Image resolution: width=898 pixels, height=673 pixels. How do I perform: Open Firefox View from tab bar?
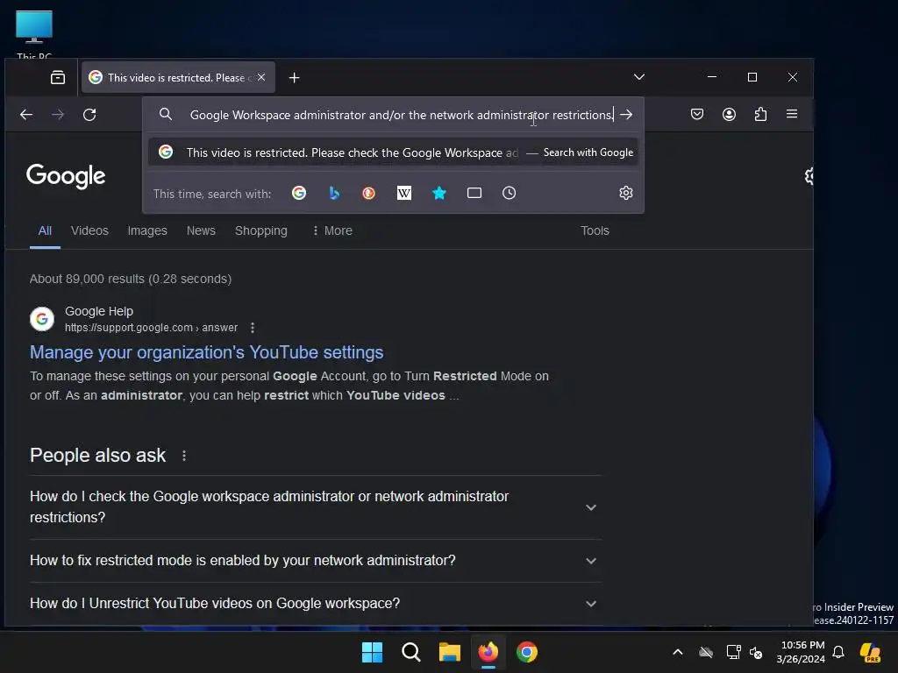point(58,77)
